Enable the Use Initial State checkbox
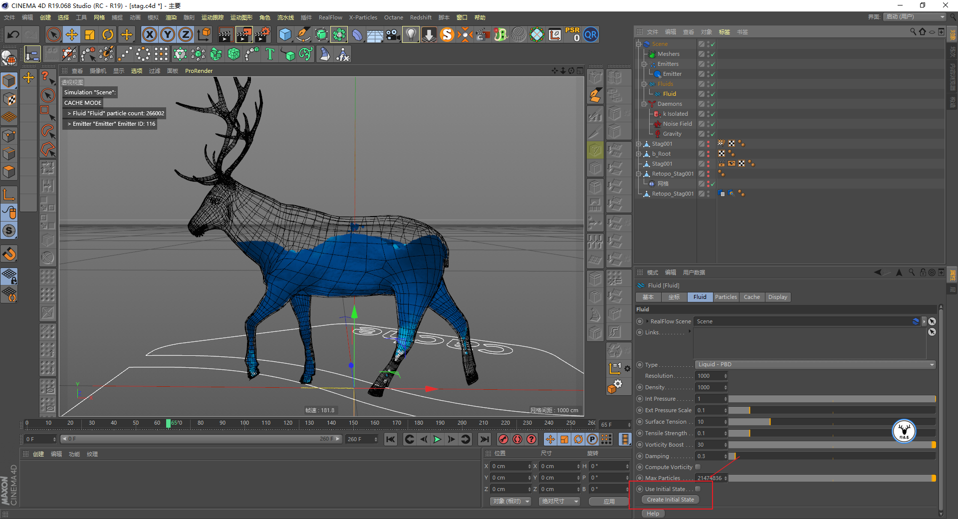This screenshot has width=958, height=519. (x=698, y=489)
